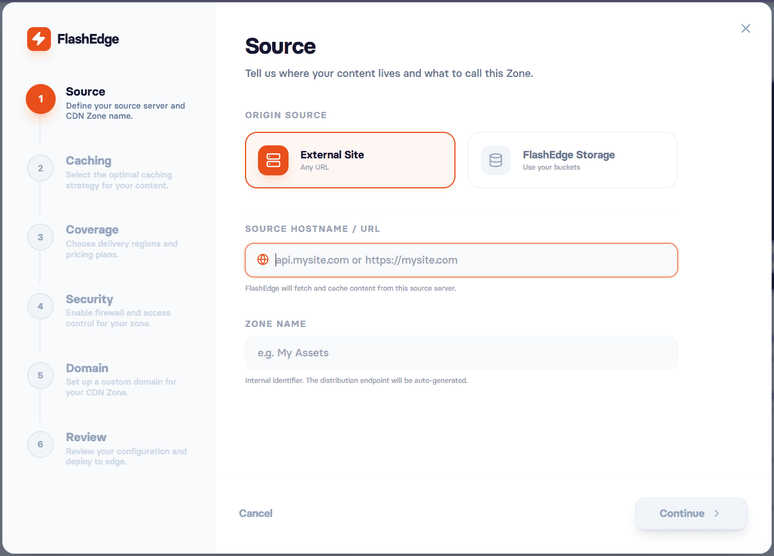The image size is (774, 556).
Task: Select External Site as origin source
Action: 350,160
